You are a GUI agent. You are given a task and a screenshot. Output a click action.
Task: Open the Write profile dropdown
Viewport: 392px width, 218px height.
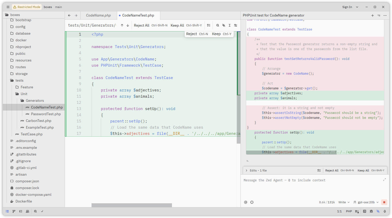coord(344,202)
